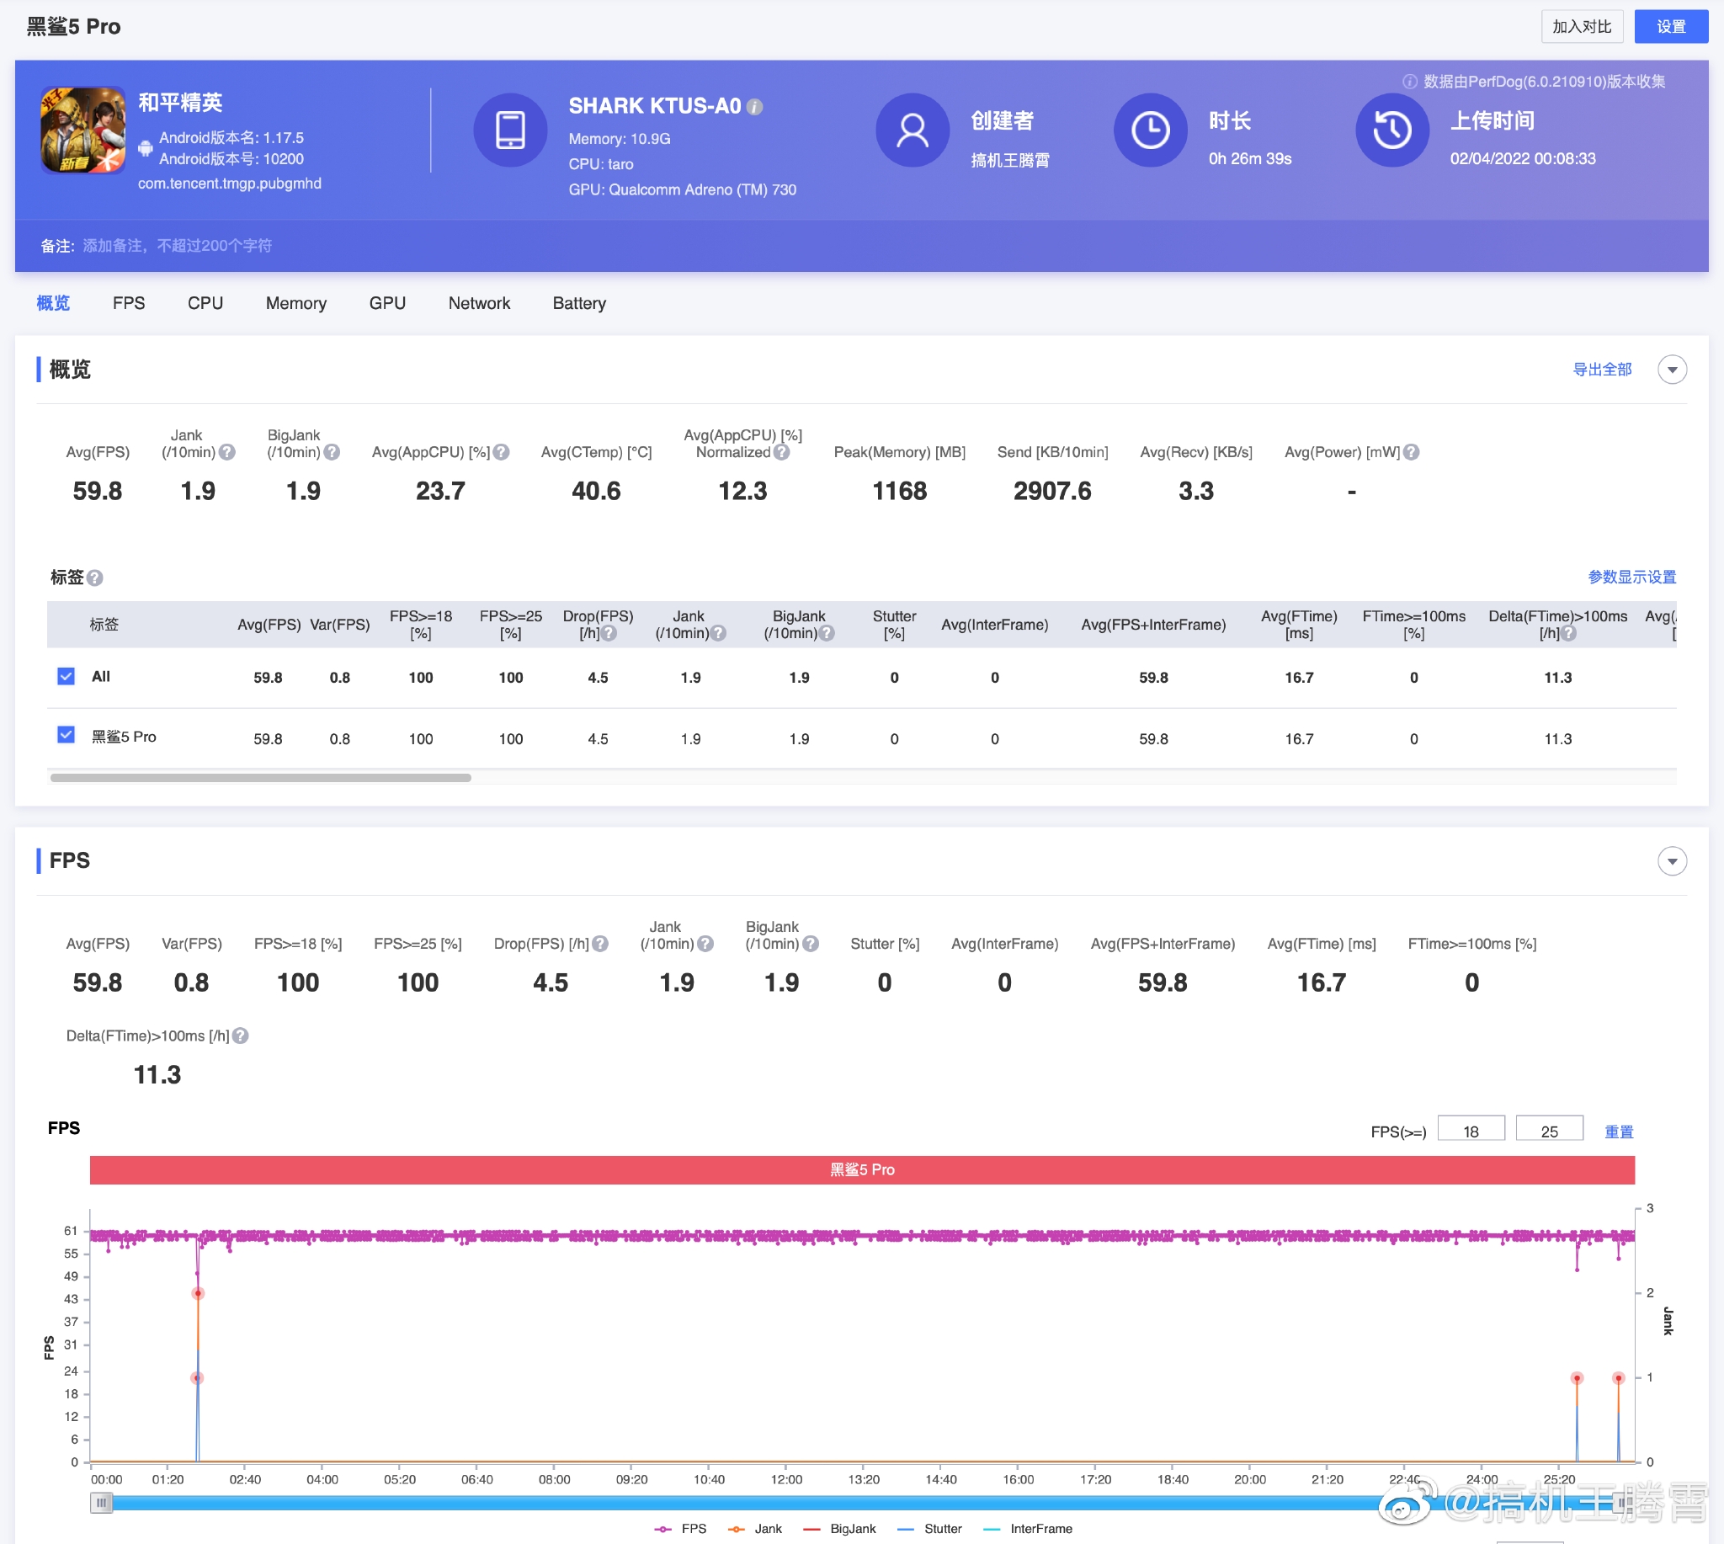Click help icon in Delta(FTime)>100ms column header
This screenshot has width=1724, height=1544.
(1569, 633)
